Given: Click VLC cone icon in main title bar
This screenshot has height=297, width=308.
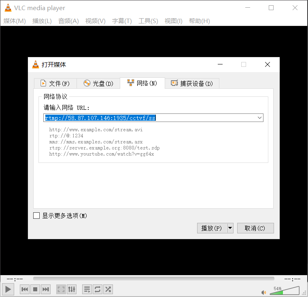Looking at the screenshot, I should point(8,8).
